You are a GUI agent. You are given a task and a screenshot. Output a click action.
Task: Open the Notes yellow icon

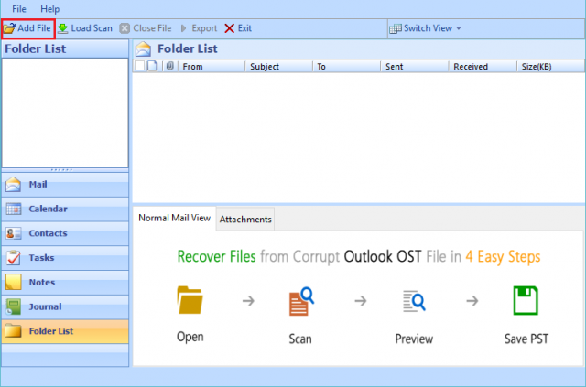[14, 283]
